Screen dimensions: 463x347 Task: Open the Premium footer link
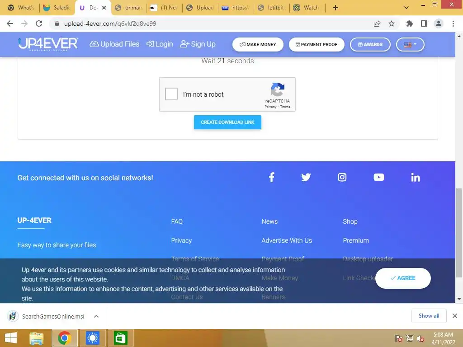[x=356, y=240]
